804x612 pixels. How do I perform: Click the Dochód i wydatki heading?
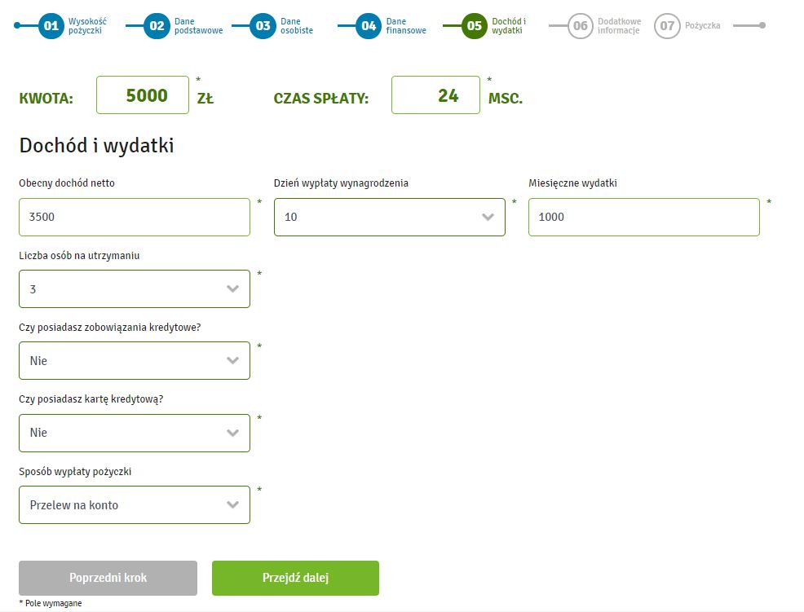[96, 146]
